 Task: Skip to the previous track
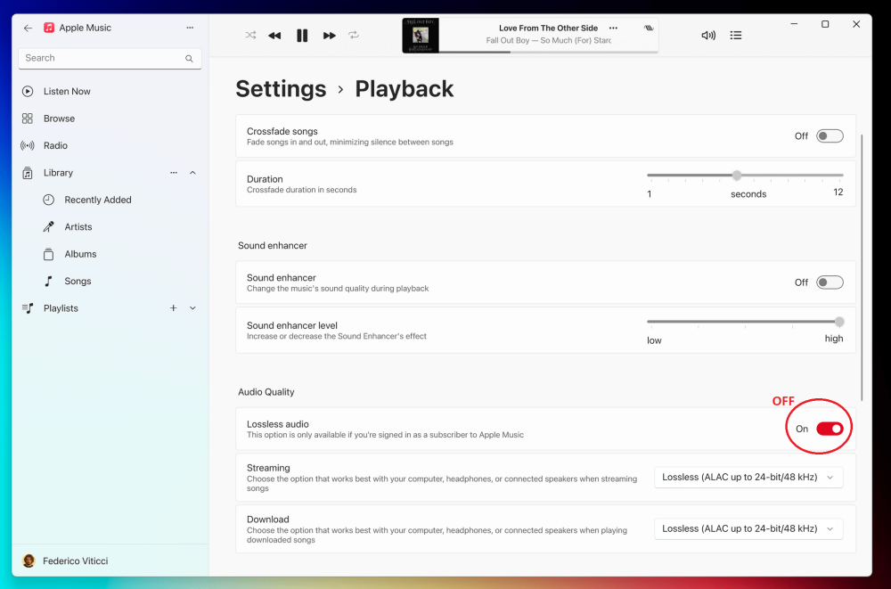[x=275, y=36]
